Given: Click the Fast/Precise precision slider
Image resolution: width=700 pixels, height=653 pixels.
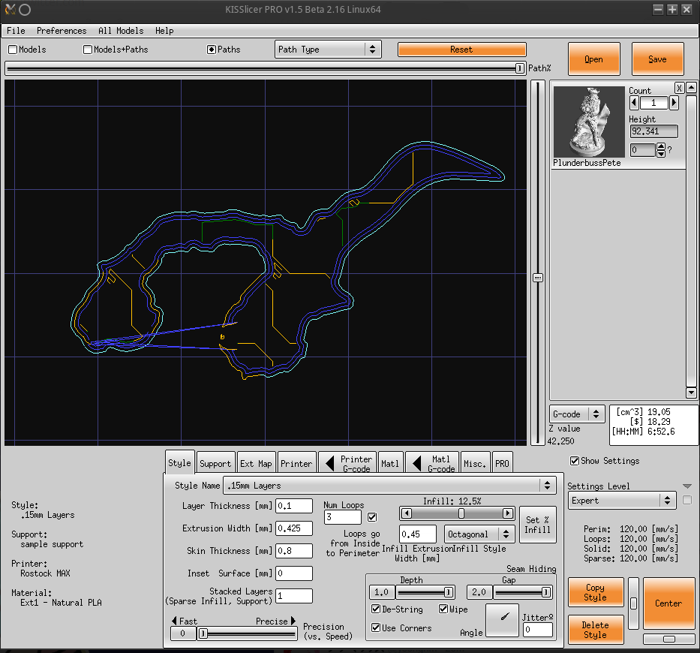Looking at the screenshot, I should click(x=247, y=633).
